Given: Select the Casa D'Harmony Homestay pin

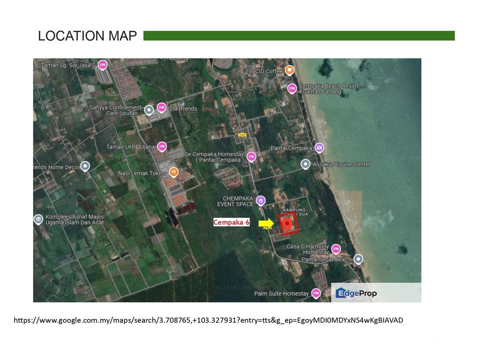Looking at the screenshot, I should click(336, 249).
